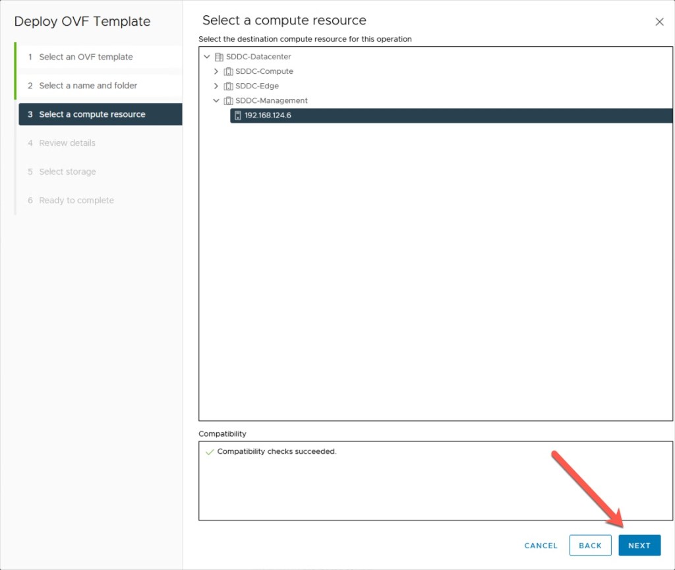Click the host icon beside 192.168.124.6
675x570 pixels.
click(238, 115)
